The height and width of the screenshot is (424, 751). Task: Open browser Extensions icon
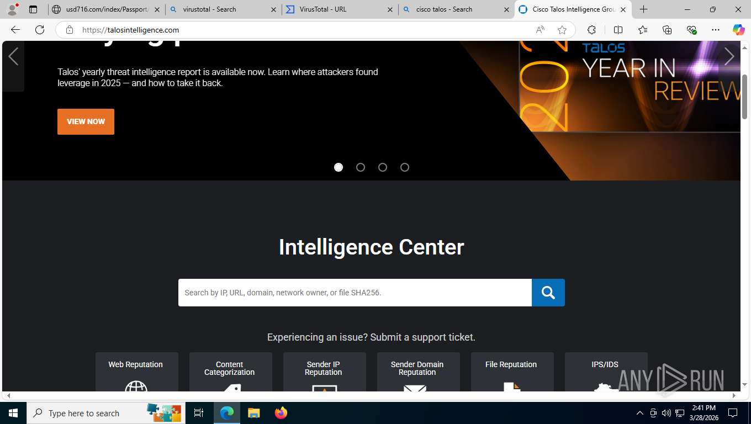click(591, 30)
